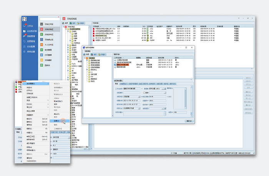Collapse the 文档归档区 root tree node

click(63, 27)
